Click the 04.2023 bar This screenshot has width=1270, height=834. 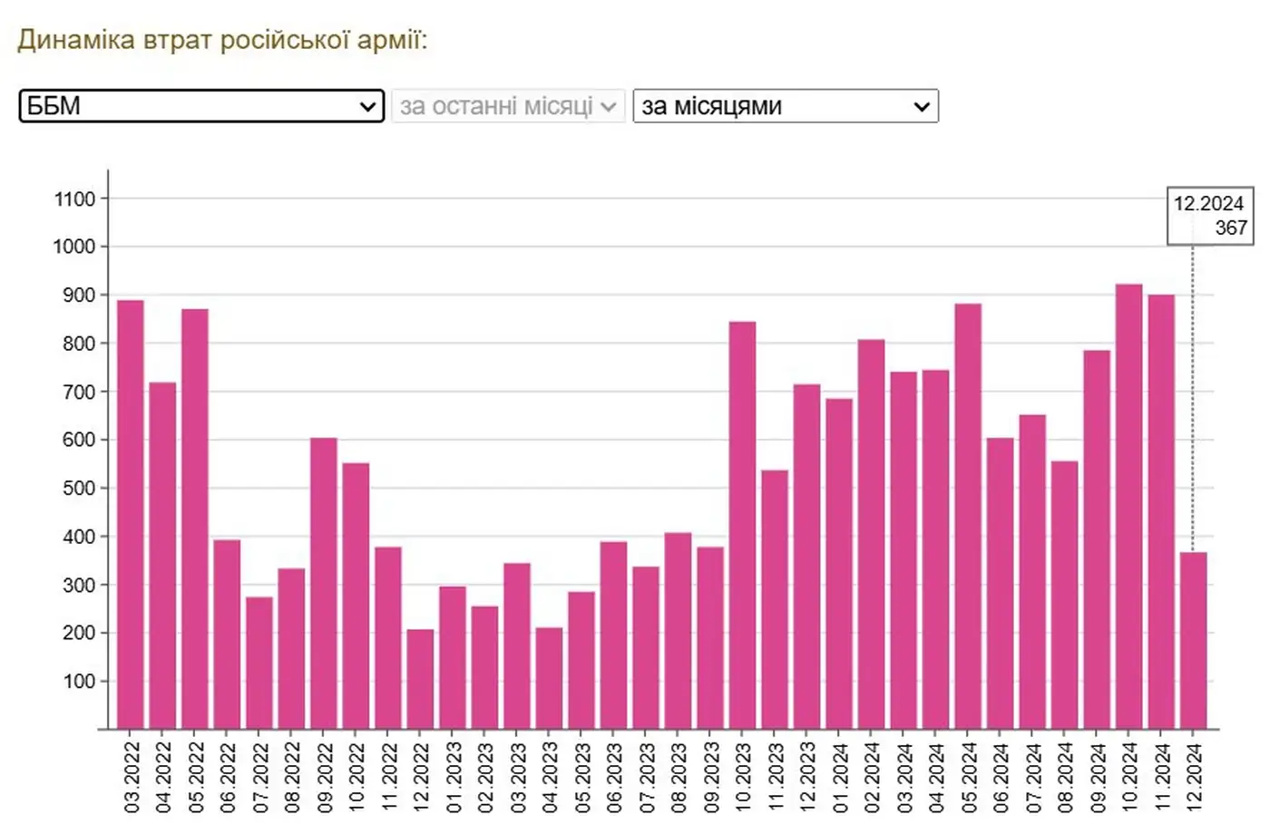coord(549,678)
